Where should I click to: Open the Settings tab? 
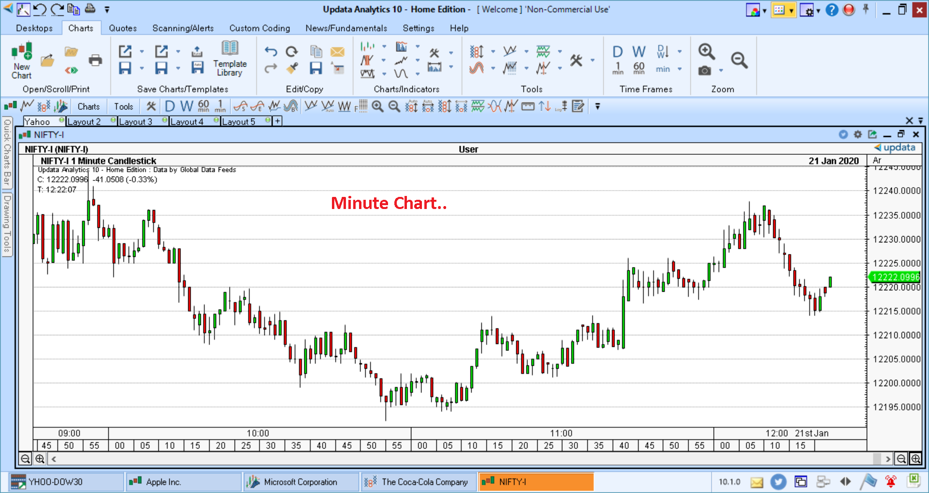tap(419, 28)
